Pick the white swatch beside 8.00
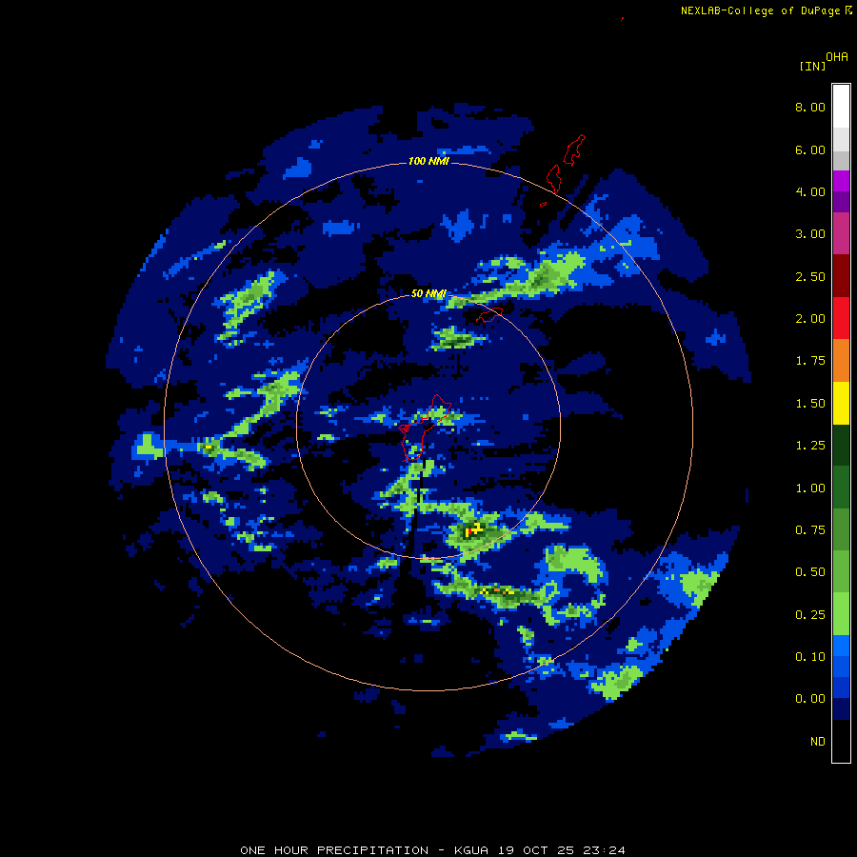This screenshot has height=857, width=857. click(x=841, y=107)
